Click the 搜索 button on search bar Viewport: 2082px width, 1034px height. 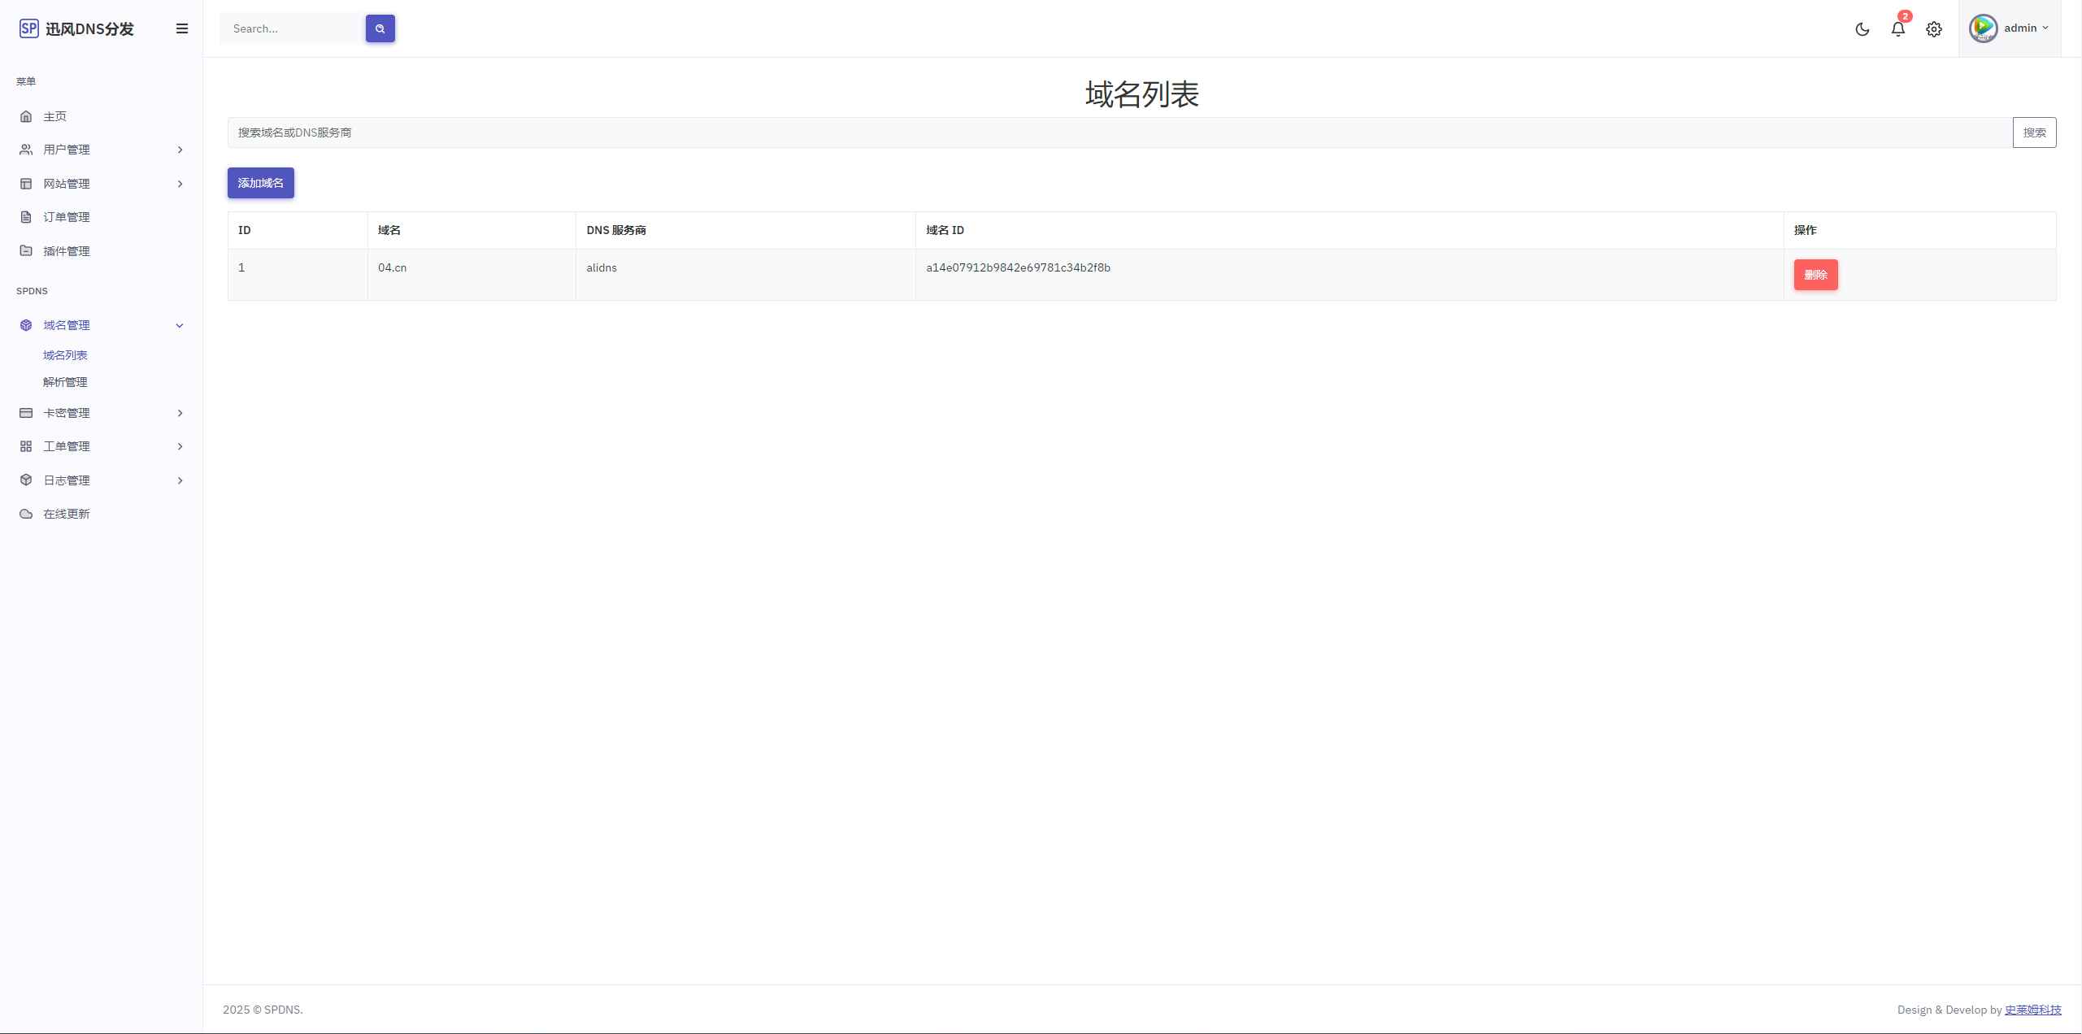tap(2033, 132)
